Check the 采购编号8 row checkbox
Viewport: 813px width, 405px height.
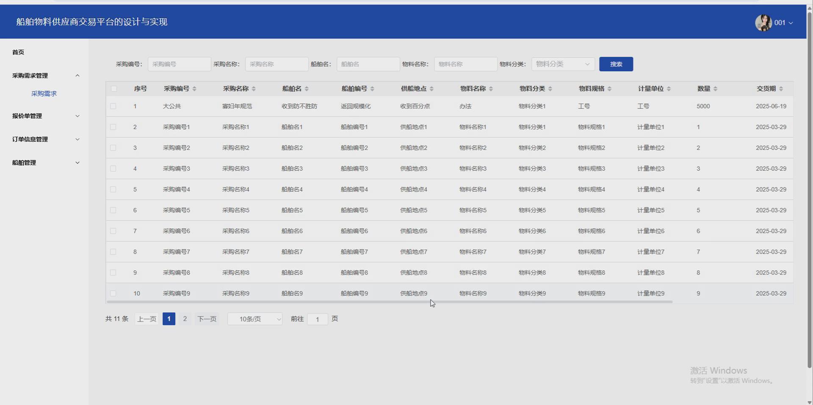click(113, 272)
